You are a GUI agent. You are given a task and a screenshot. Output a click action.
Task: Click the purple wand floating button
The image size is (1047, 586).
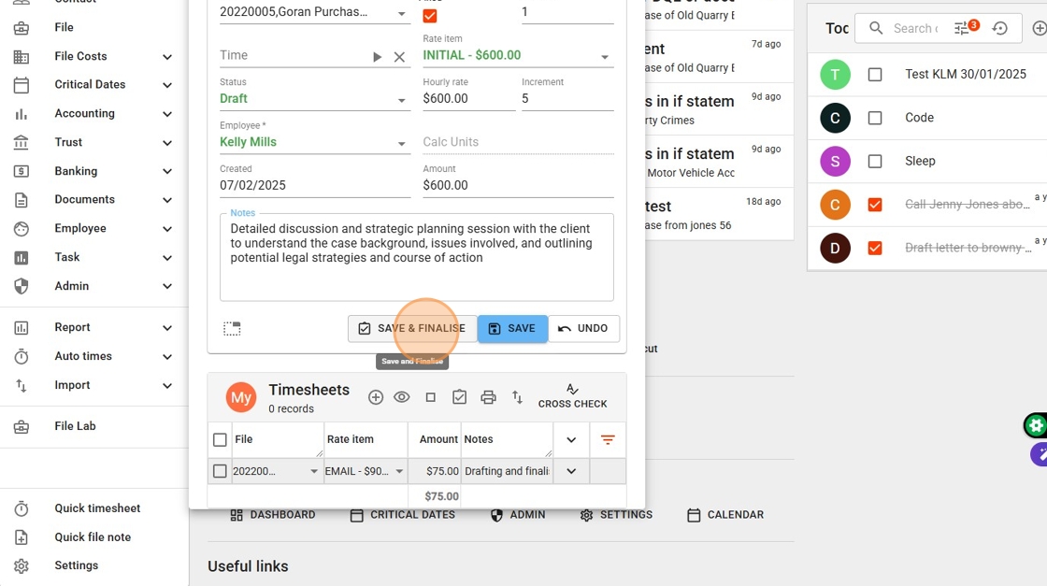click(x=1039, y=454)
